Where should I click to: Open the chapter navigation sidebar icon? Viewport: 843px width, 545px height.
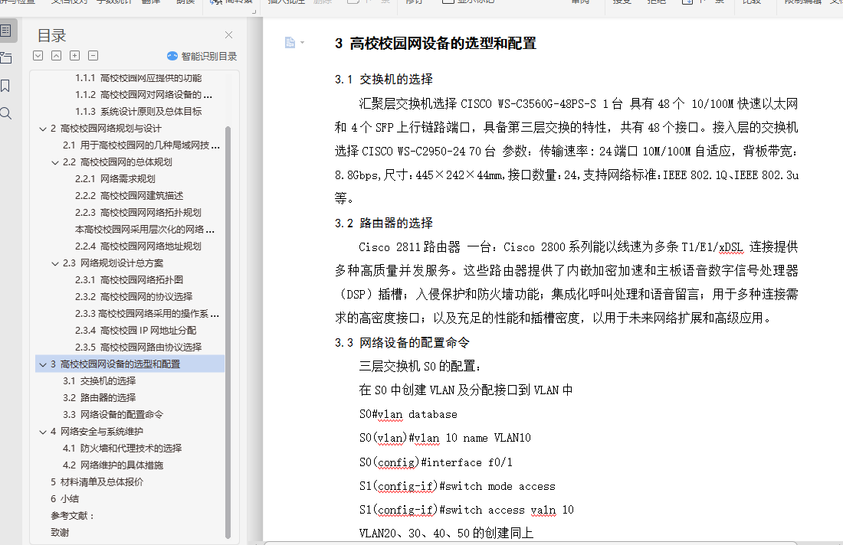(x=6, y=57)
